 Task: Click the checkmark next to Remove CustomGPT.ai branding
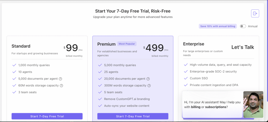pos(100,99)
